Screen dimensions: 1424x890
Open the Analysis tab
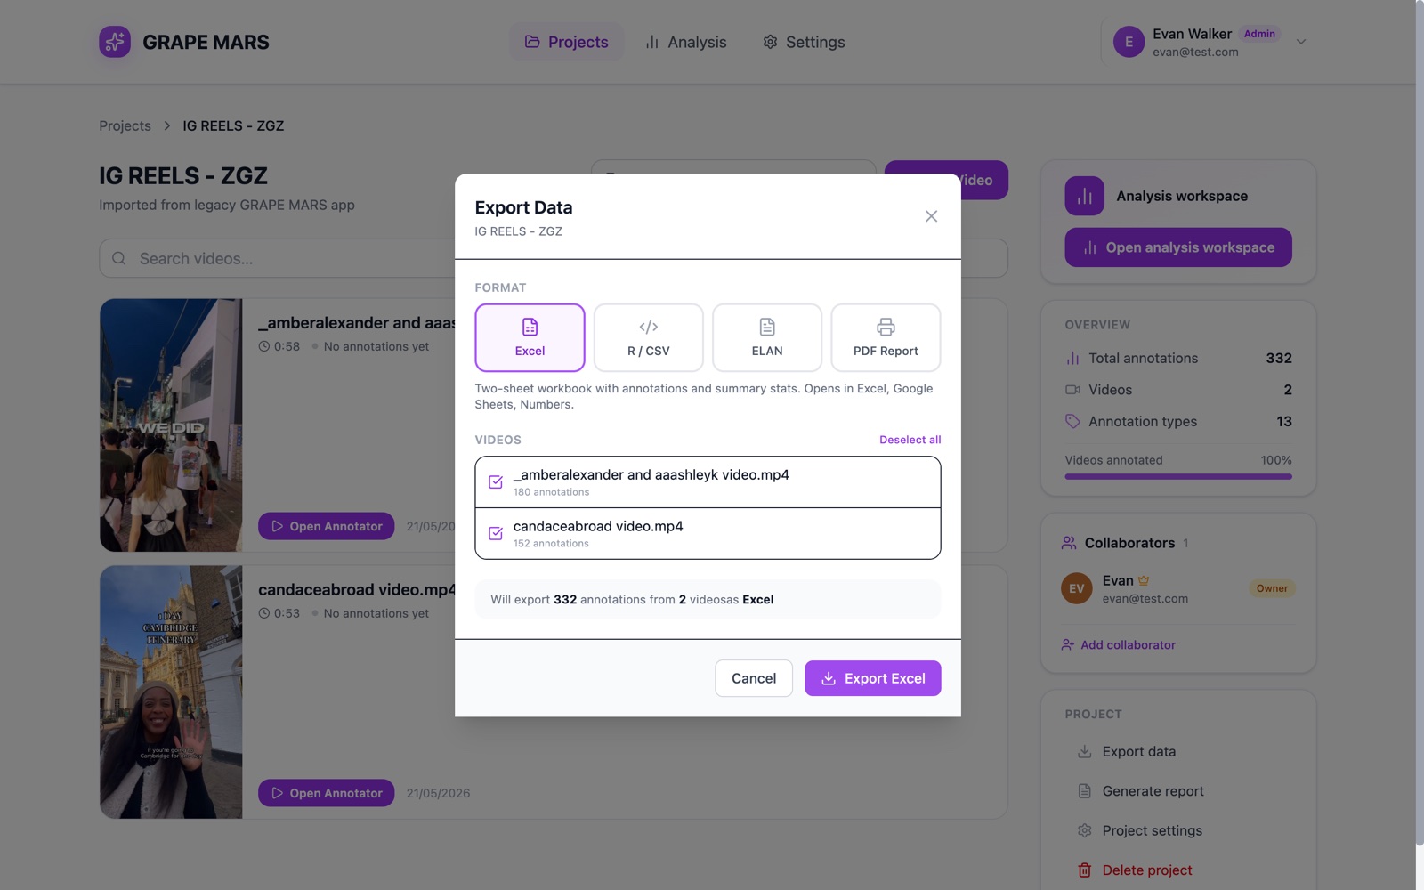point(685,42)
